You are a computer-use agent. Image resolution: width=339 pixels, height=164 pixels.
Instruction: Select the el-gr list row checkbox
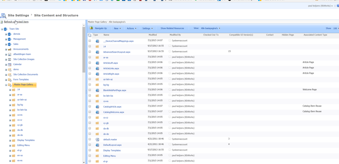point(90,161)
